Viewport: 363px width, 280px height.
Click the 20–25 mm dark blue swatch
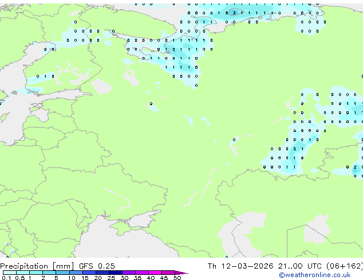coord(102,273)
